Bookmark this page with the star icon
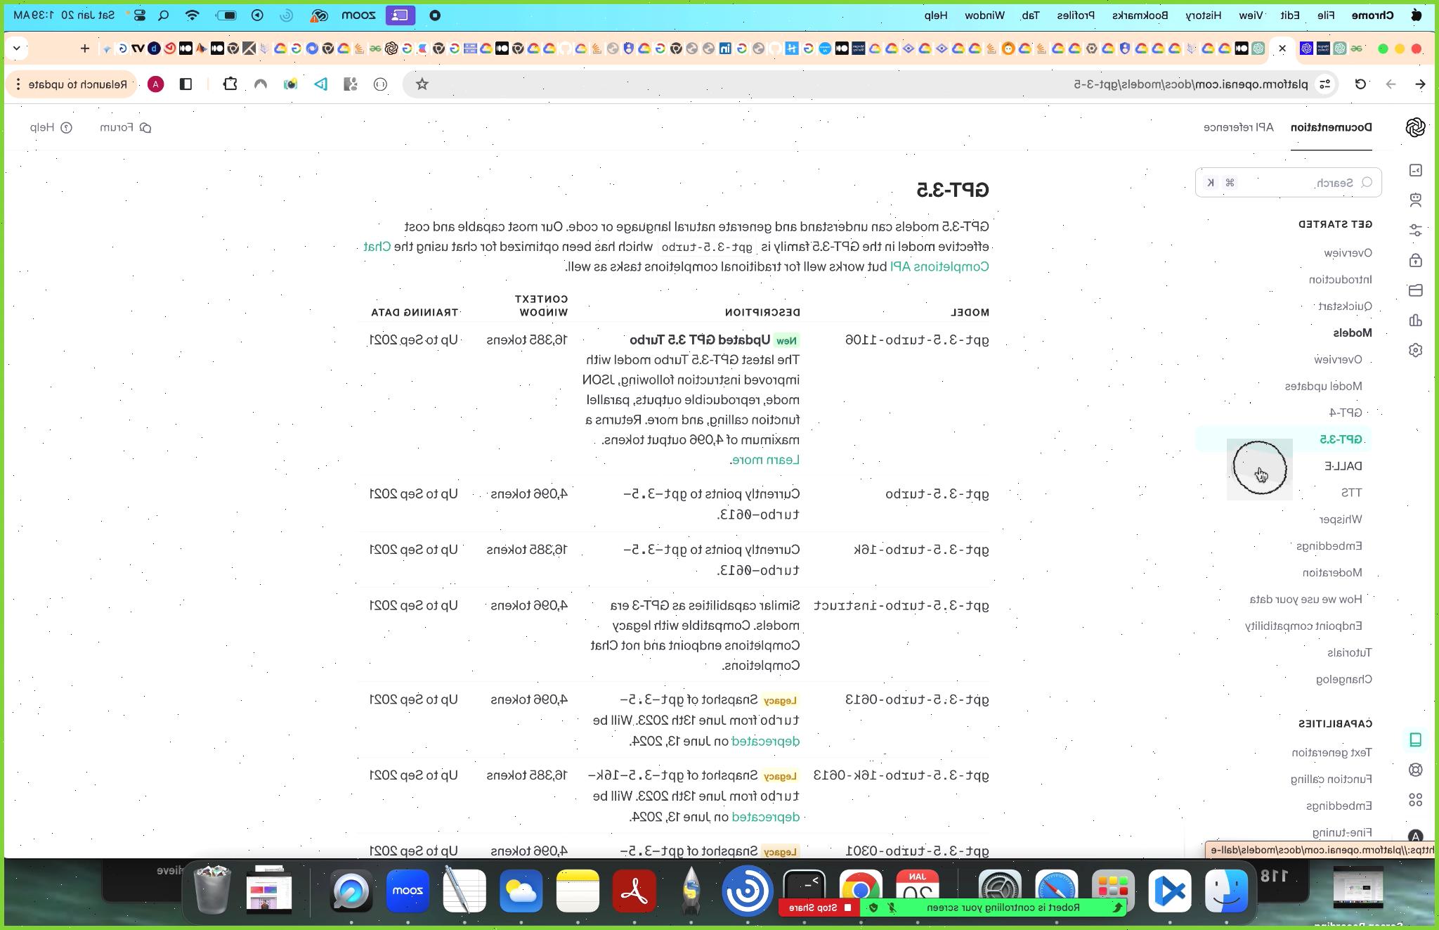 coord(422,84)
